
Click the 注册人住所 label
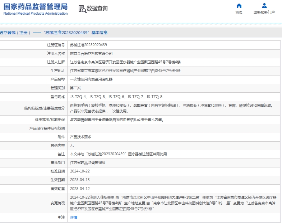(x=56, y=62)
